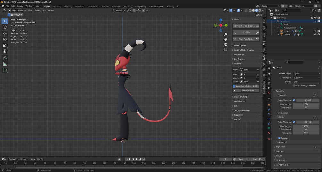Screen dimensions: 322x172
Task: Open Device CPU dropdown
Action: click(x=307, y=82)
